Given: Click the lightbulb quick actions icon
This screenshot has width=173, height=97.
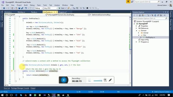Looking at the screenshot, I should pyautogui.click(x=12, y=71).
